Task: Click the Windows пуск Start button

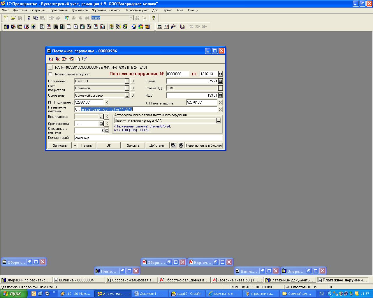Action: [14, 294]
